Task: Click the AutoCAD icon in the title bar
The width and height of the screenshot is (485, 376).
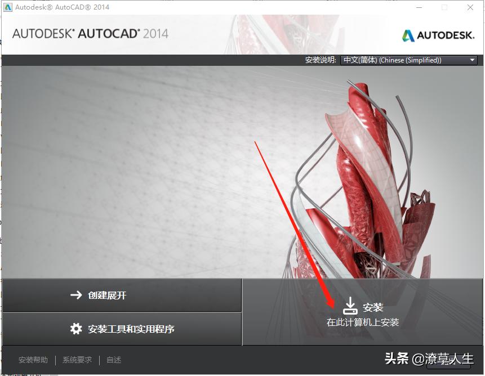Action: (7, 7)
